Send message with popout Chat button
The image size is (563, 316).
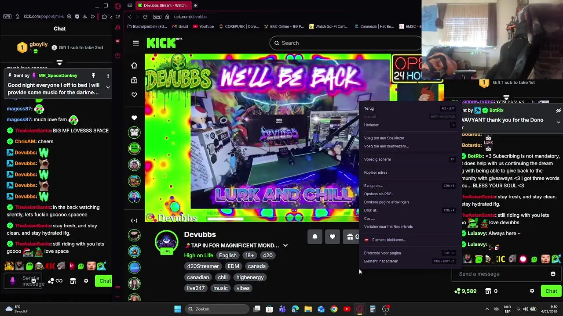pos(104,281)
